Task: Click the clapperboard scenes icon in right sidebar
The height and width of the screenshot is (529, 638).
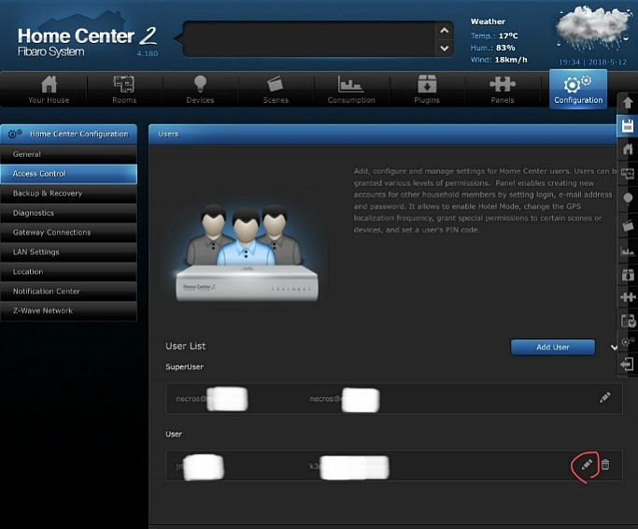Action: tap(628, 225)
